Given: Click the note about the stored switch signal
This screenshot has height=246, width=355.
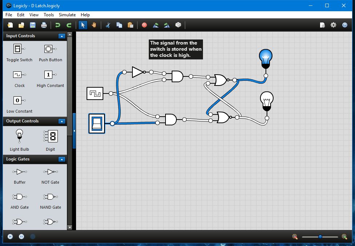Looking at the screenshot, I should pyautogui.click(x=176, y=49).
